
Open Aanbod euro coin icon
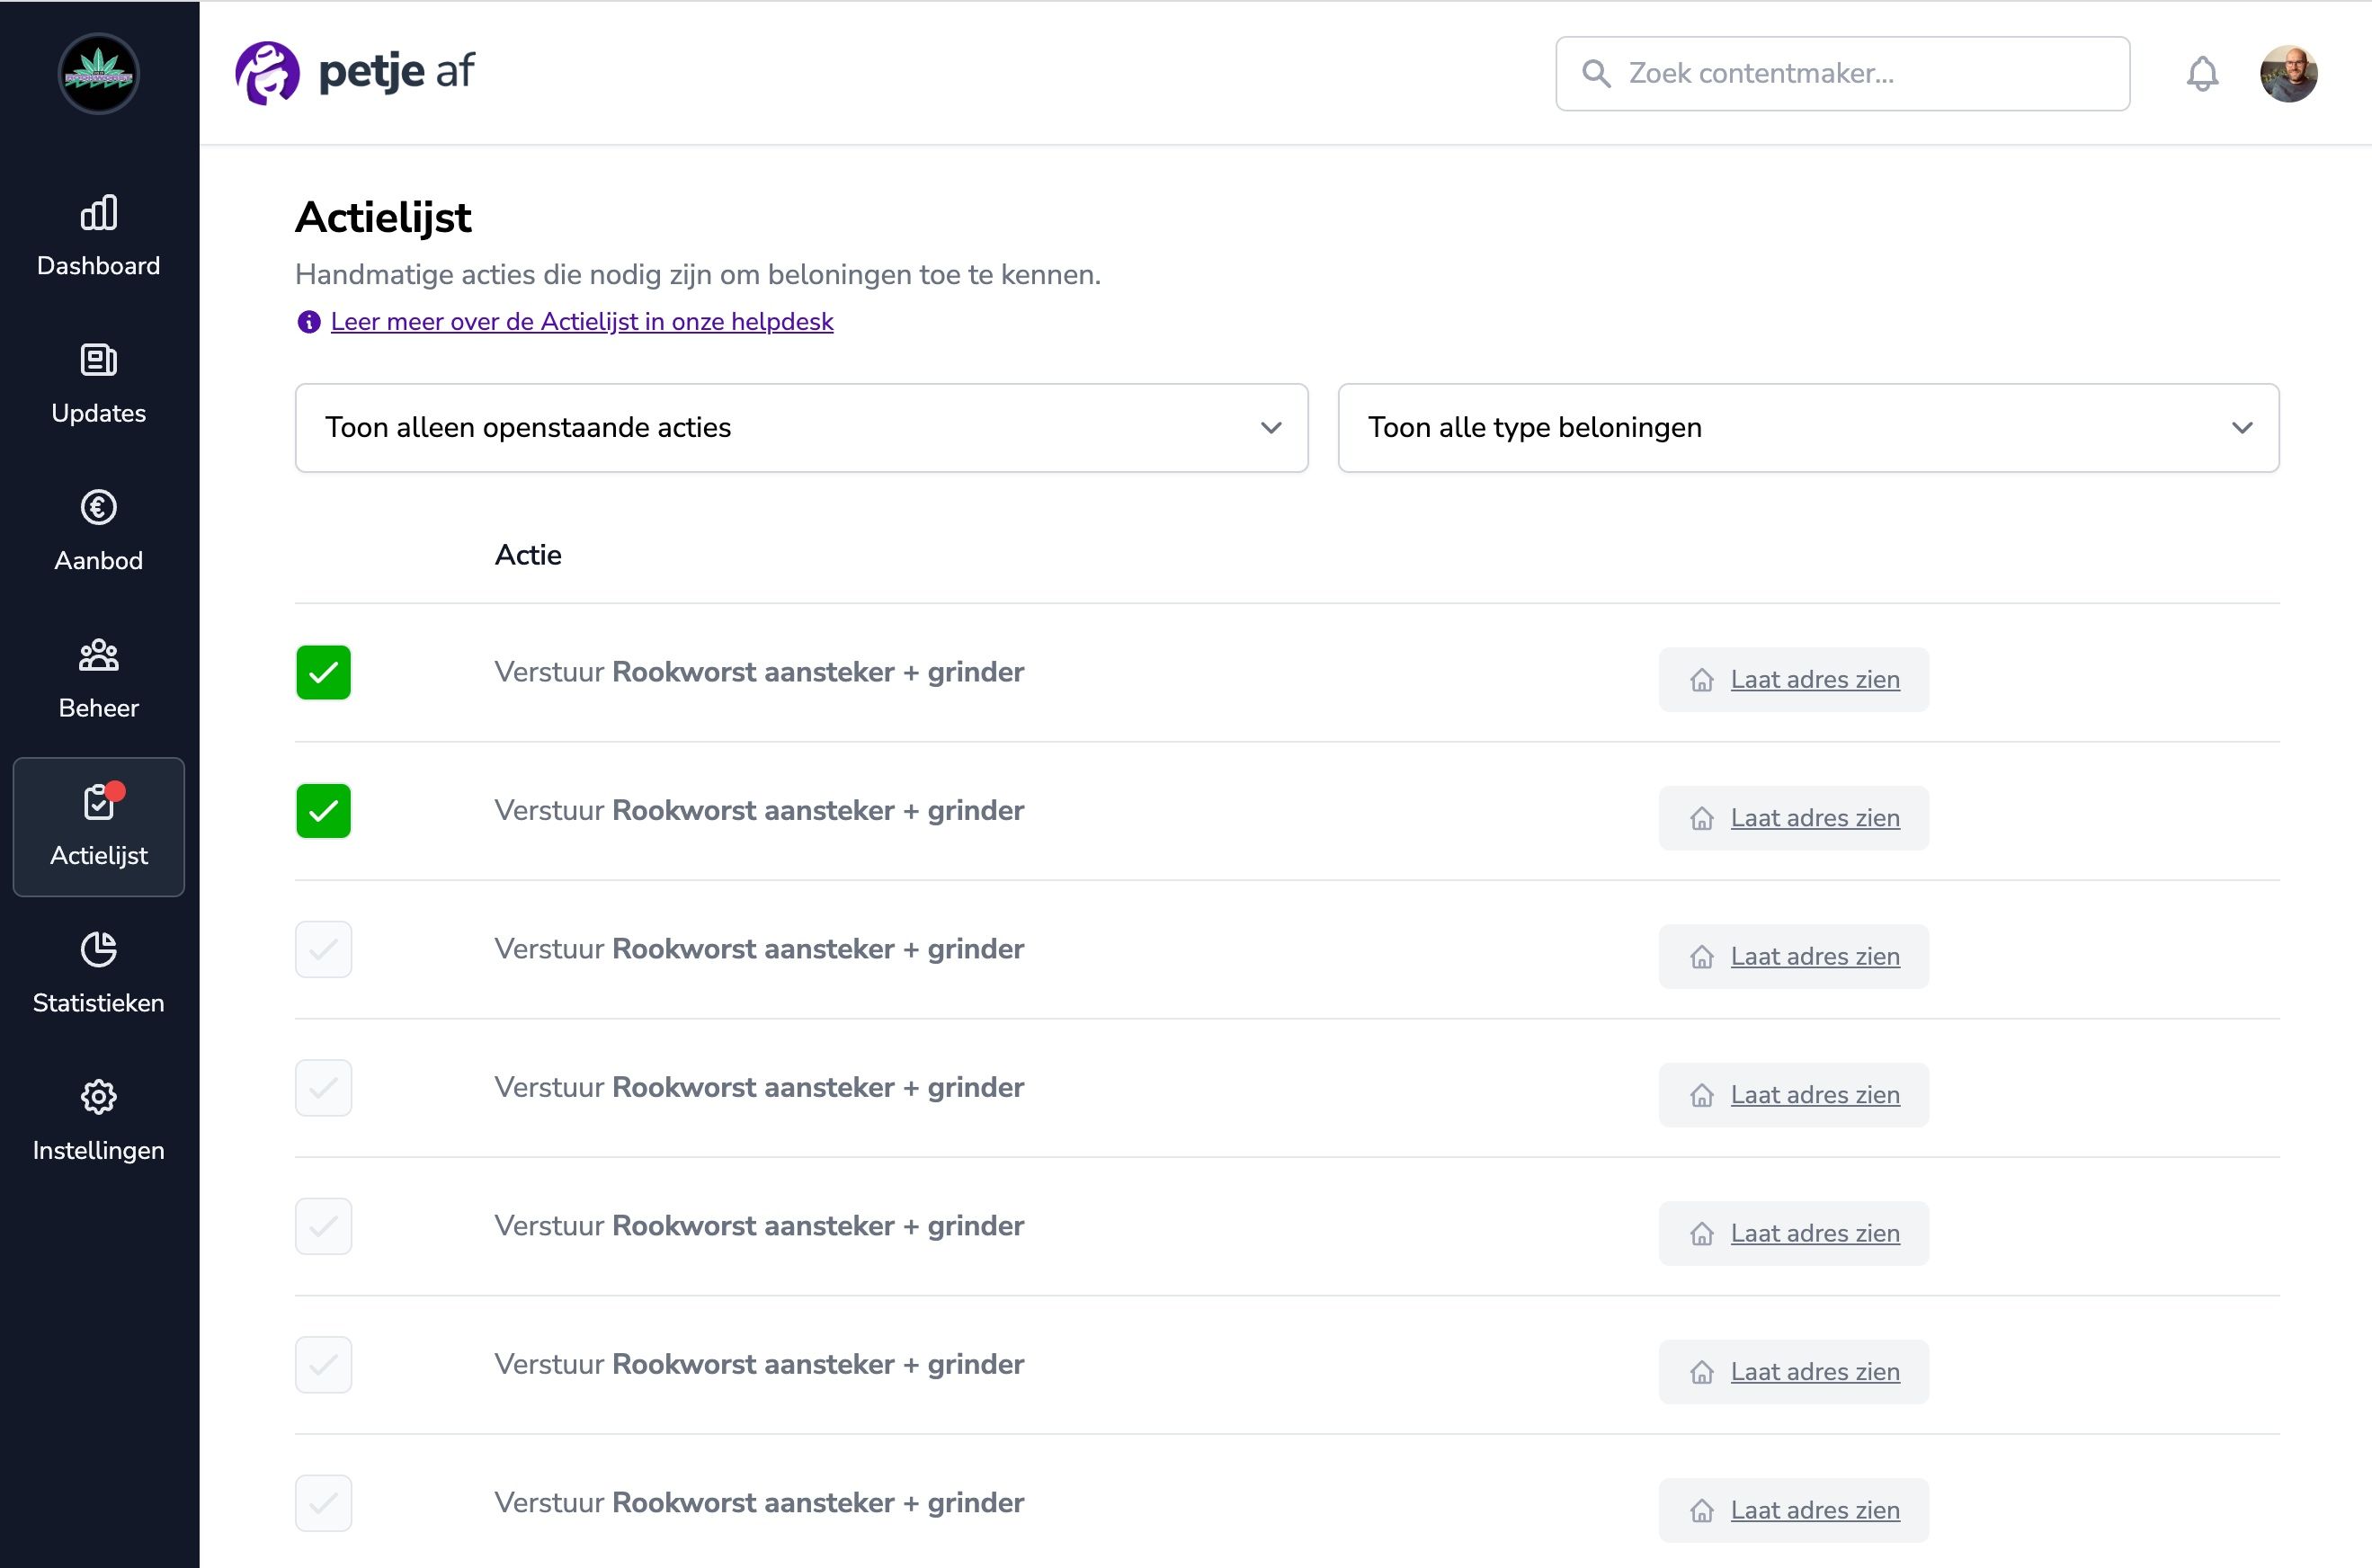(x=98, y=508)
